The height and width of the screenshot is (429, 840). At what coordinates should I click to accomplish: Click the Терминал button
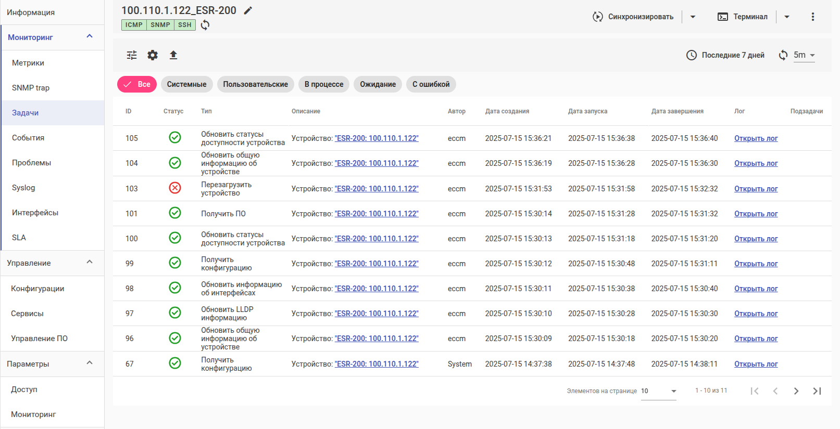pos(743,17)
